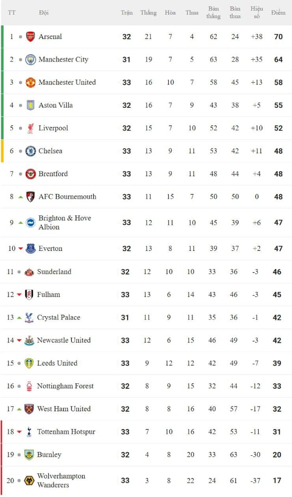Open the Manchester United team link
Viewport: 292px width, 497px height.
coord(67,82)
